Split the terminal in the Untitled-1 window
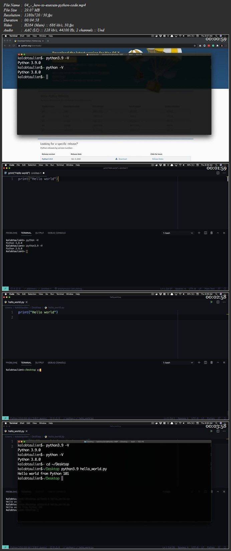 tap(206, 233)
